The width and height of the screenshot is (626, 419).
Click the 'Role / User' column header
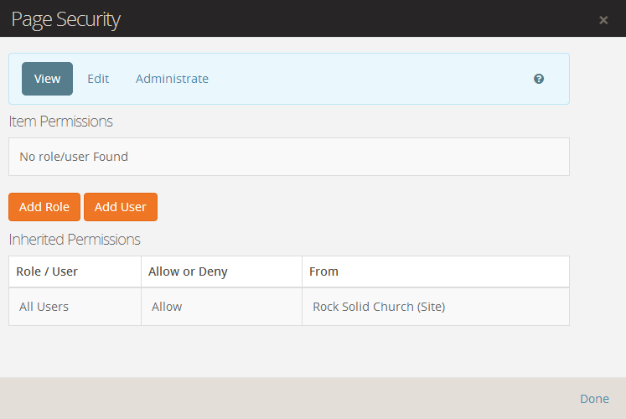point(75,272)
